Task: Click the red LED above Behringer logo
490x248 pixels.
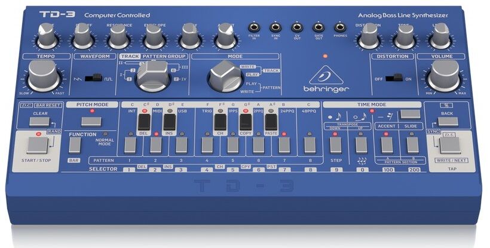Action: [x=325, y=57]
